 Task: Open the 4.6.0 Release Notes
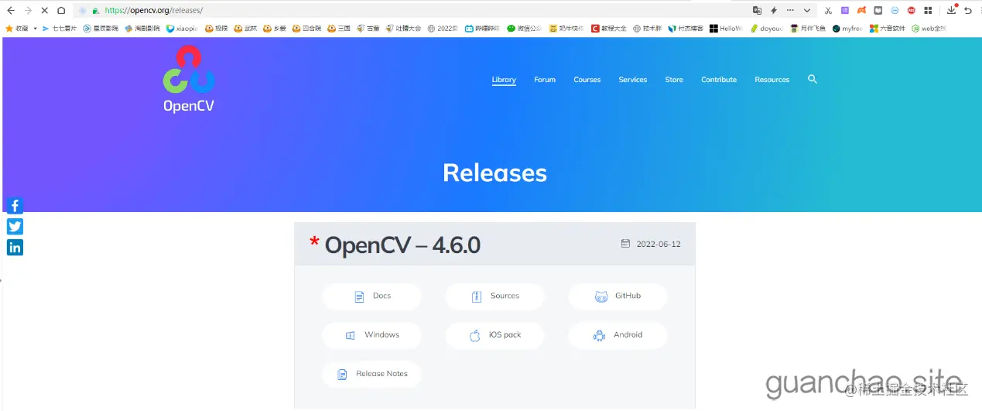(x=371, y=374)
